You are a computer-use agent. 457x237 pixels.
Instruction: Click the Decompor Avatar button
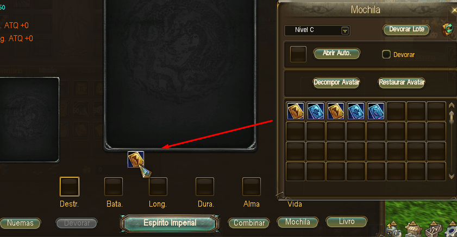[336, 82]
